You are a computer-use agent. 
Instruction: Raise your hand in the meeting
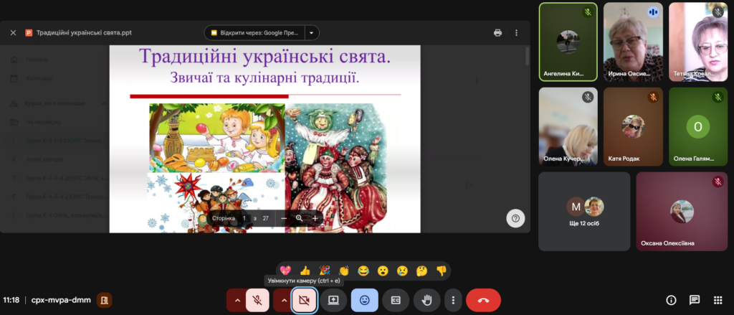(428, 300)
